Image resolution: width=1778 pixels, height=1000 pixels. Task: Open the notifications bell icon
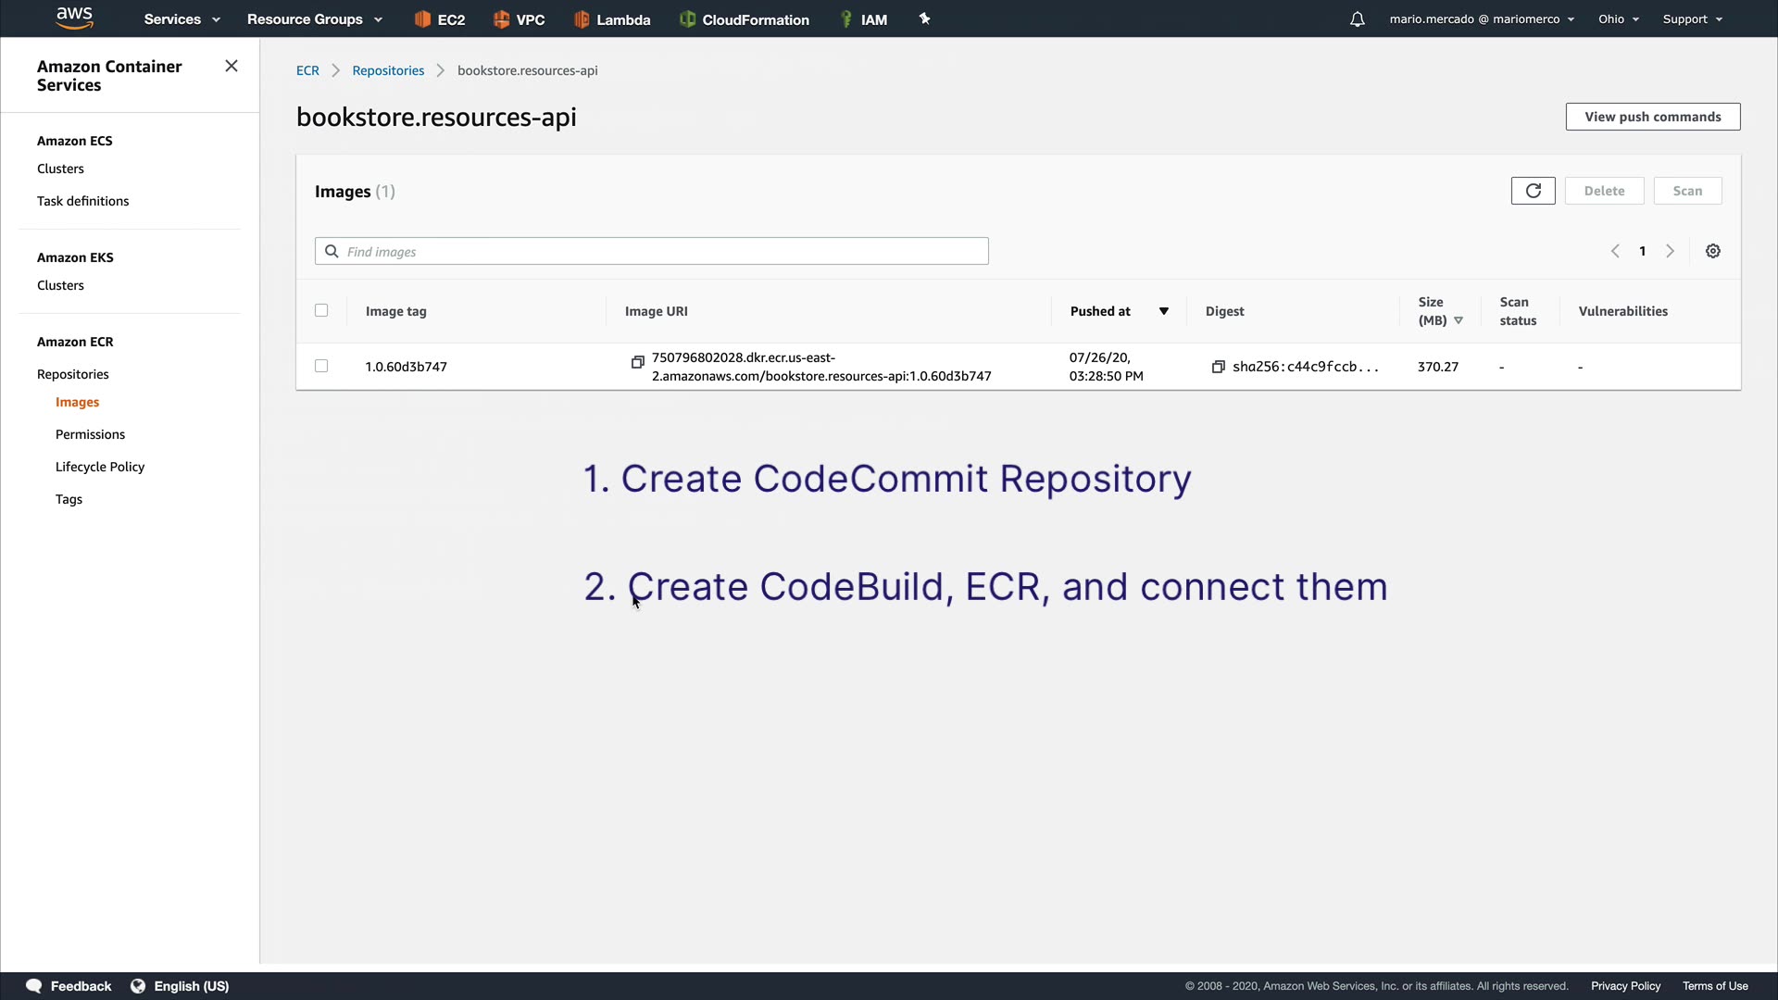1357,19
